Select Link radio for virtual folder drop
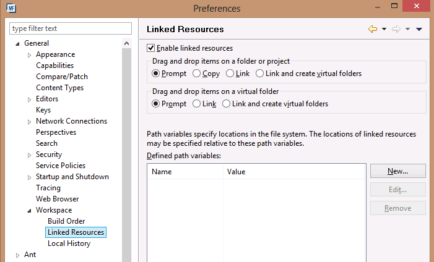 tap(197, 104)
